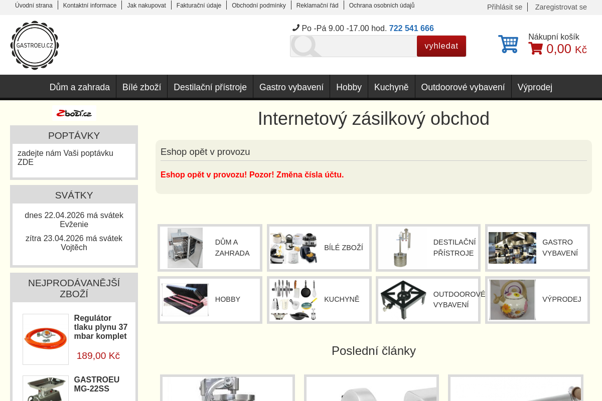
Task: Open the Kuchyně utensils tile image
Action: [293, 300]
